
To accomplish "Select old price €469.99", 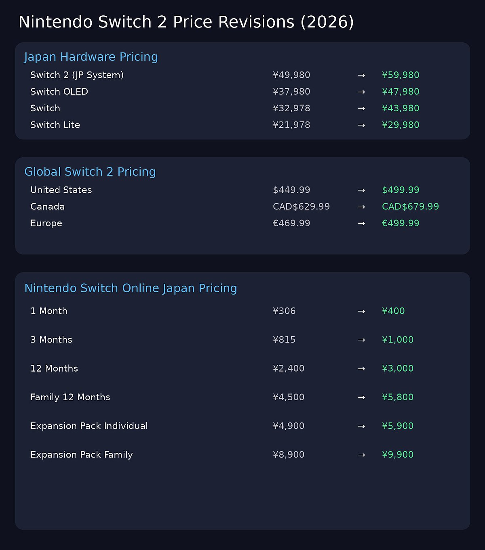I will (291, 223).
